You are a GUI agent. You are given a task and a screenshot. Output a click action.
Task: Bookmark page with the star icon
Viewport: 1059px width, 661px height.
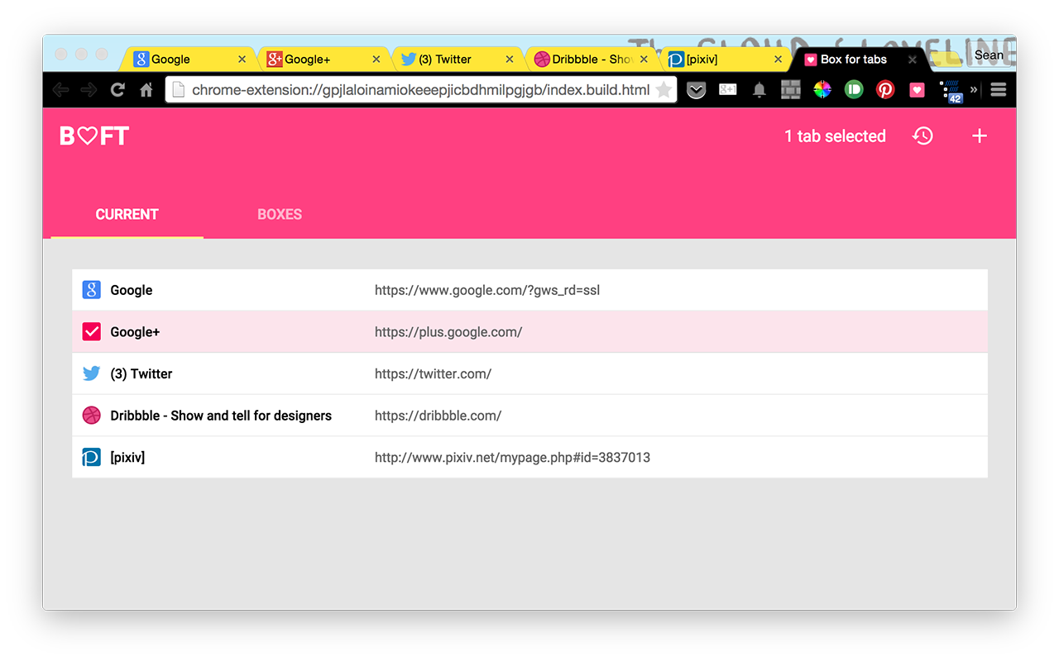click(x=664, y=90)
